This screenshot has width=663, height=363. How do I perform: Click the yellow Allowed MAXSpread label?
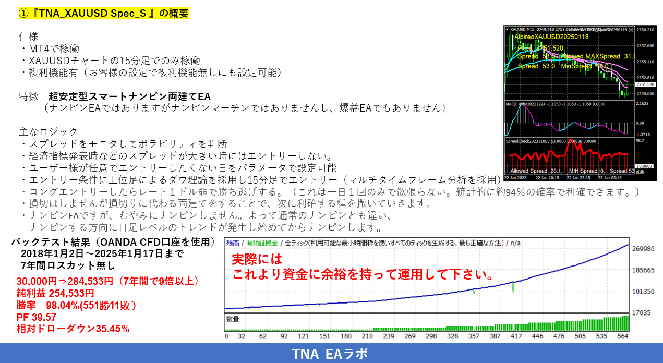tap(598, 56)
